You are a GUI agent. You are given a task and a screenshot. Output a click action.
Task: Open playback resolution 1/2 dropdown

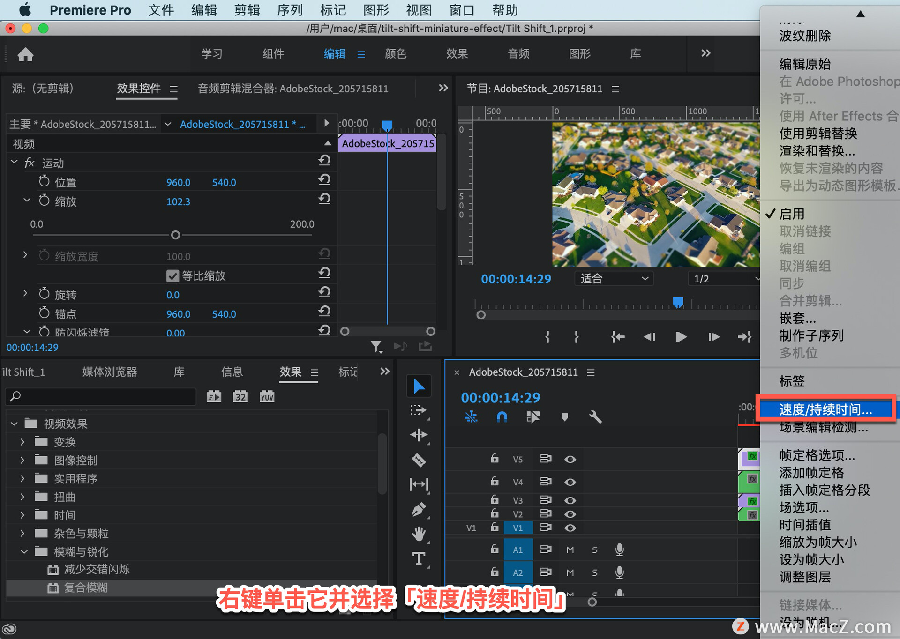pos(724,279)
